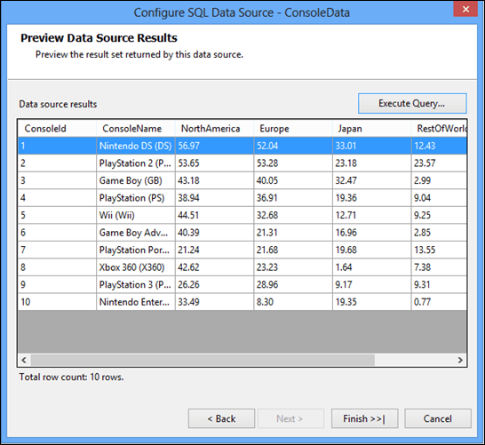Click Japan value 1.64
This screenshot has height=445, width=485.
click(372, 266)
